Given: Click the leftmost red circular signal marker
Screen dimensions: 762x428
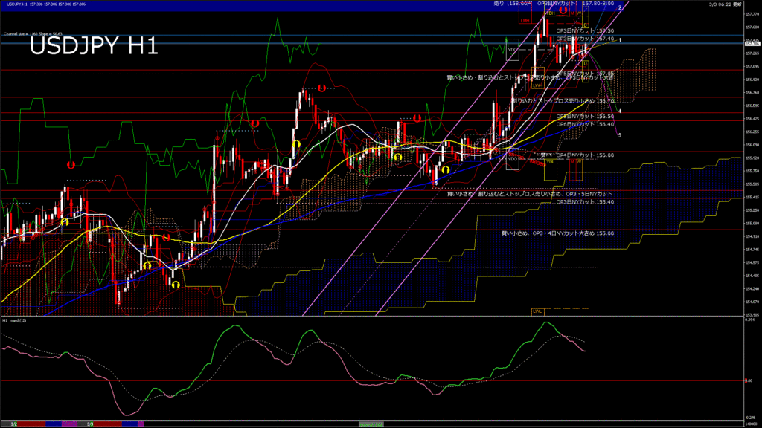Looking at the screenshot, I should [72, 164].
